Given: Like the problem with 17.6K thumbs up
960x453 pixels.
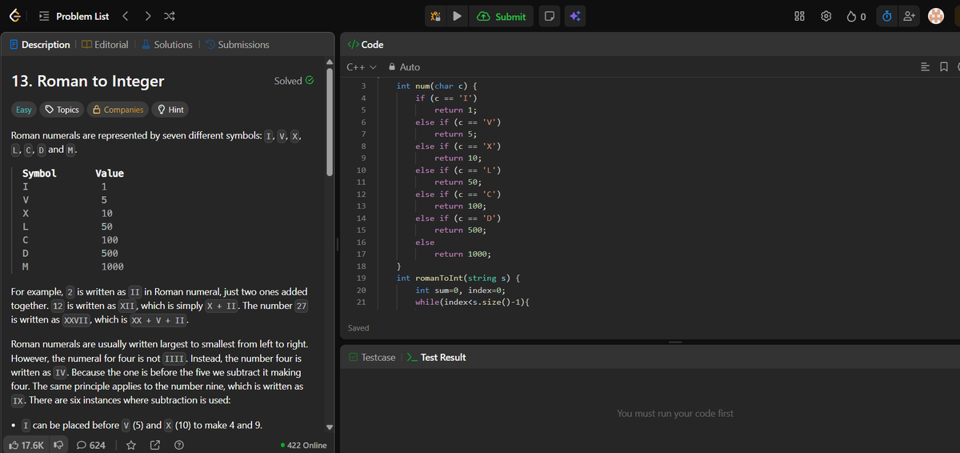Looking at the screenshot, I should 26,445.
